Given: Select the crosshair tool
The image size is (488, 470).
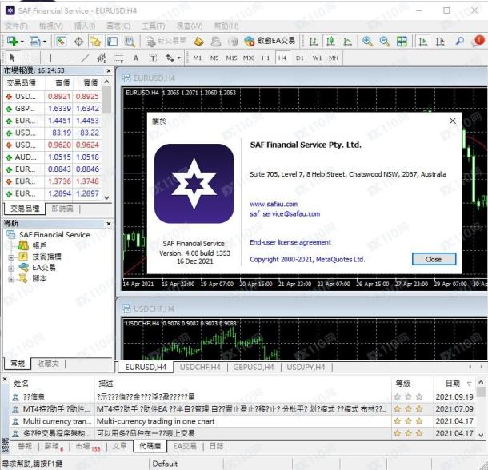Looking at the screenshot, I should 30,58.
